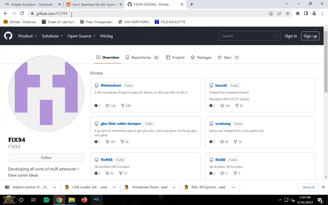Bookmark this page with star icon
Viewport: 328px width, 205px height.
point(288,14)
